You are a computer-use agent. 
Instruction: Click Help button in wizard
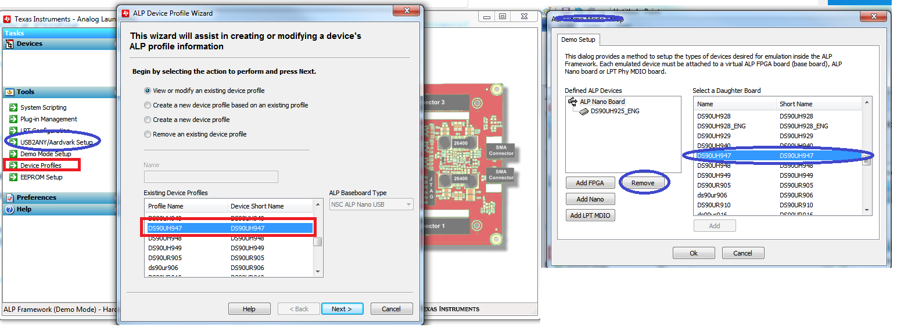pyautogui.click(x=249, y=309)
